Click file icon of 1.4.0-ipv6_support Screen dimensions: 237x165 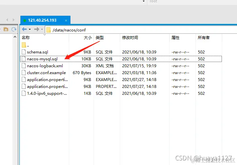[x=24, y=93]
